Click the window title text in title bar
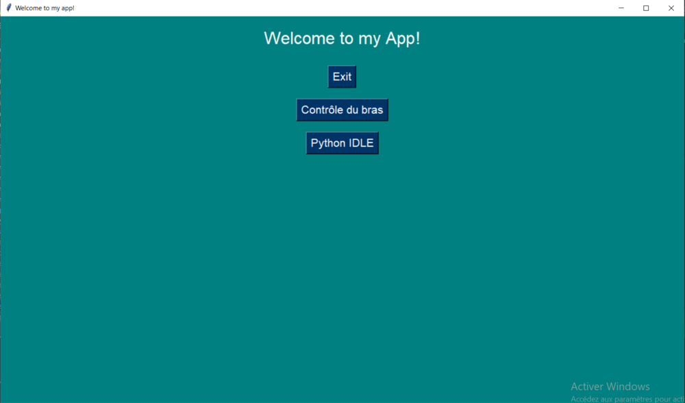The height and width of the screenshot is (403, 685). [45, 8]
